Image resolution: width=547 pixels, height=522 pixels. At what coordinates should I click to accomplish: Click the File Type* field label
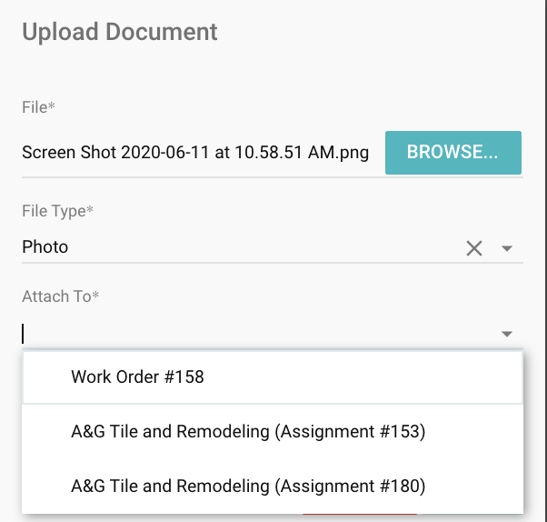pyautogui.click(x=58, y=211)
